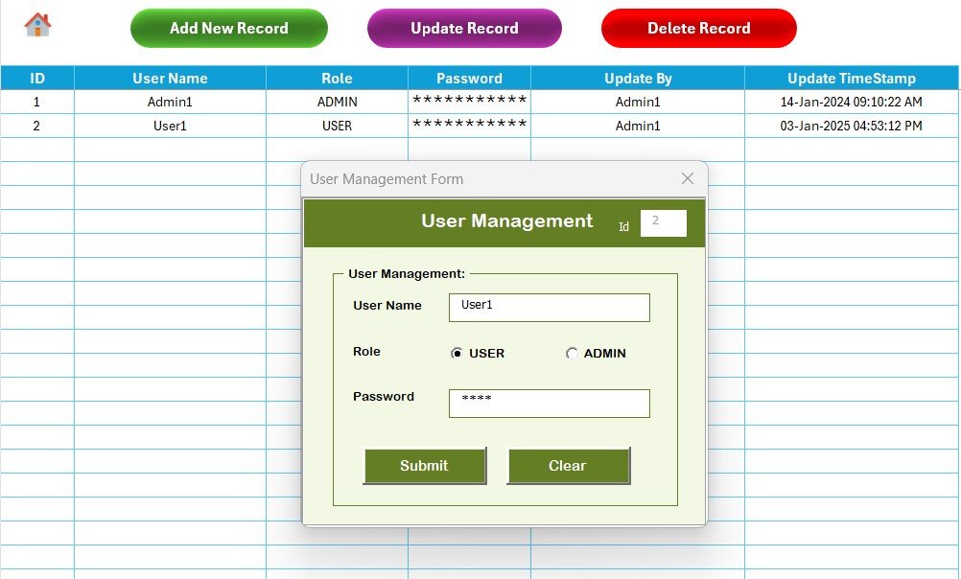Select the ID column header
Image resolution: width=961 pixels, height=579 pixels.
(36, 78)
